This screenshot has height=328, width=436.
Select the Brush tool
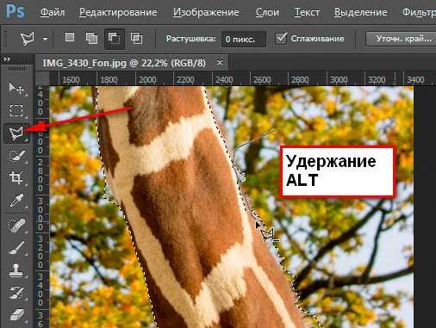[16, 247]
